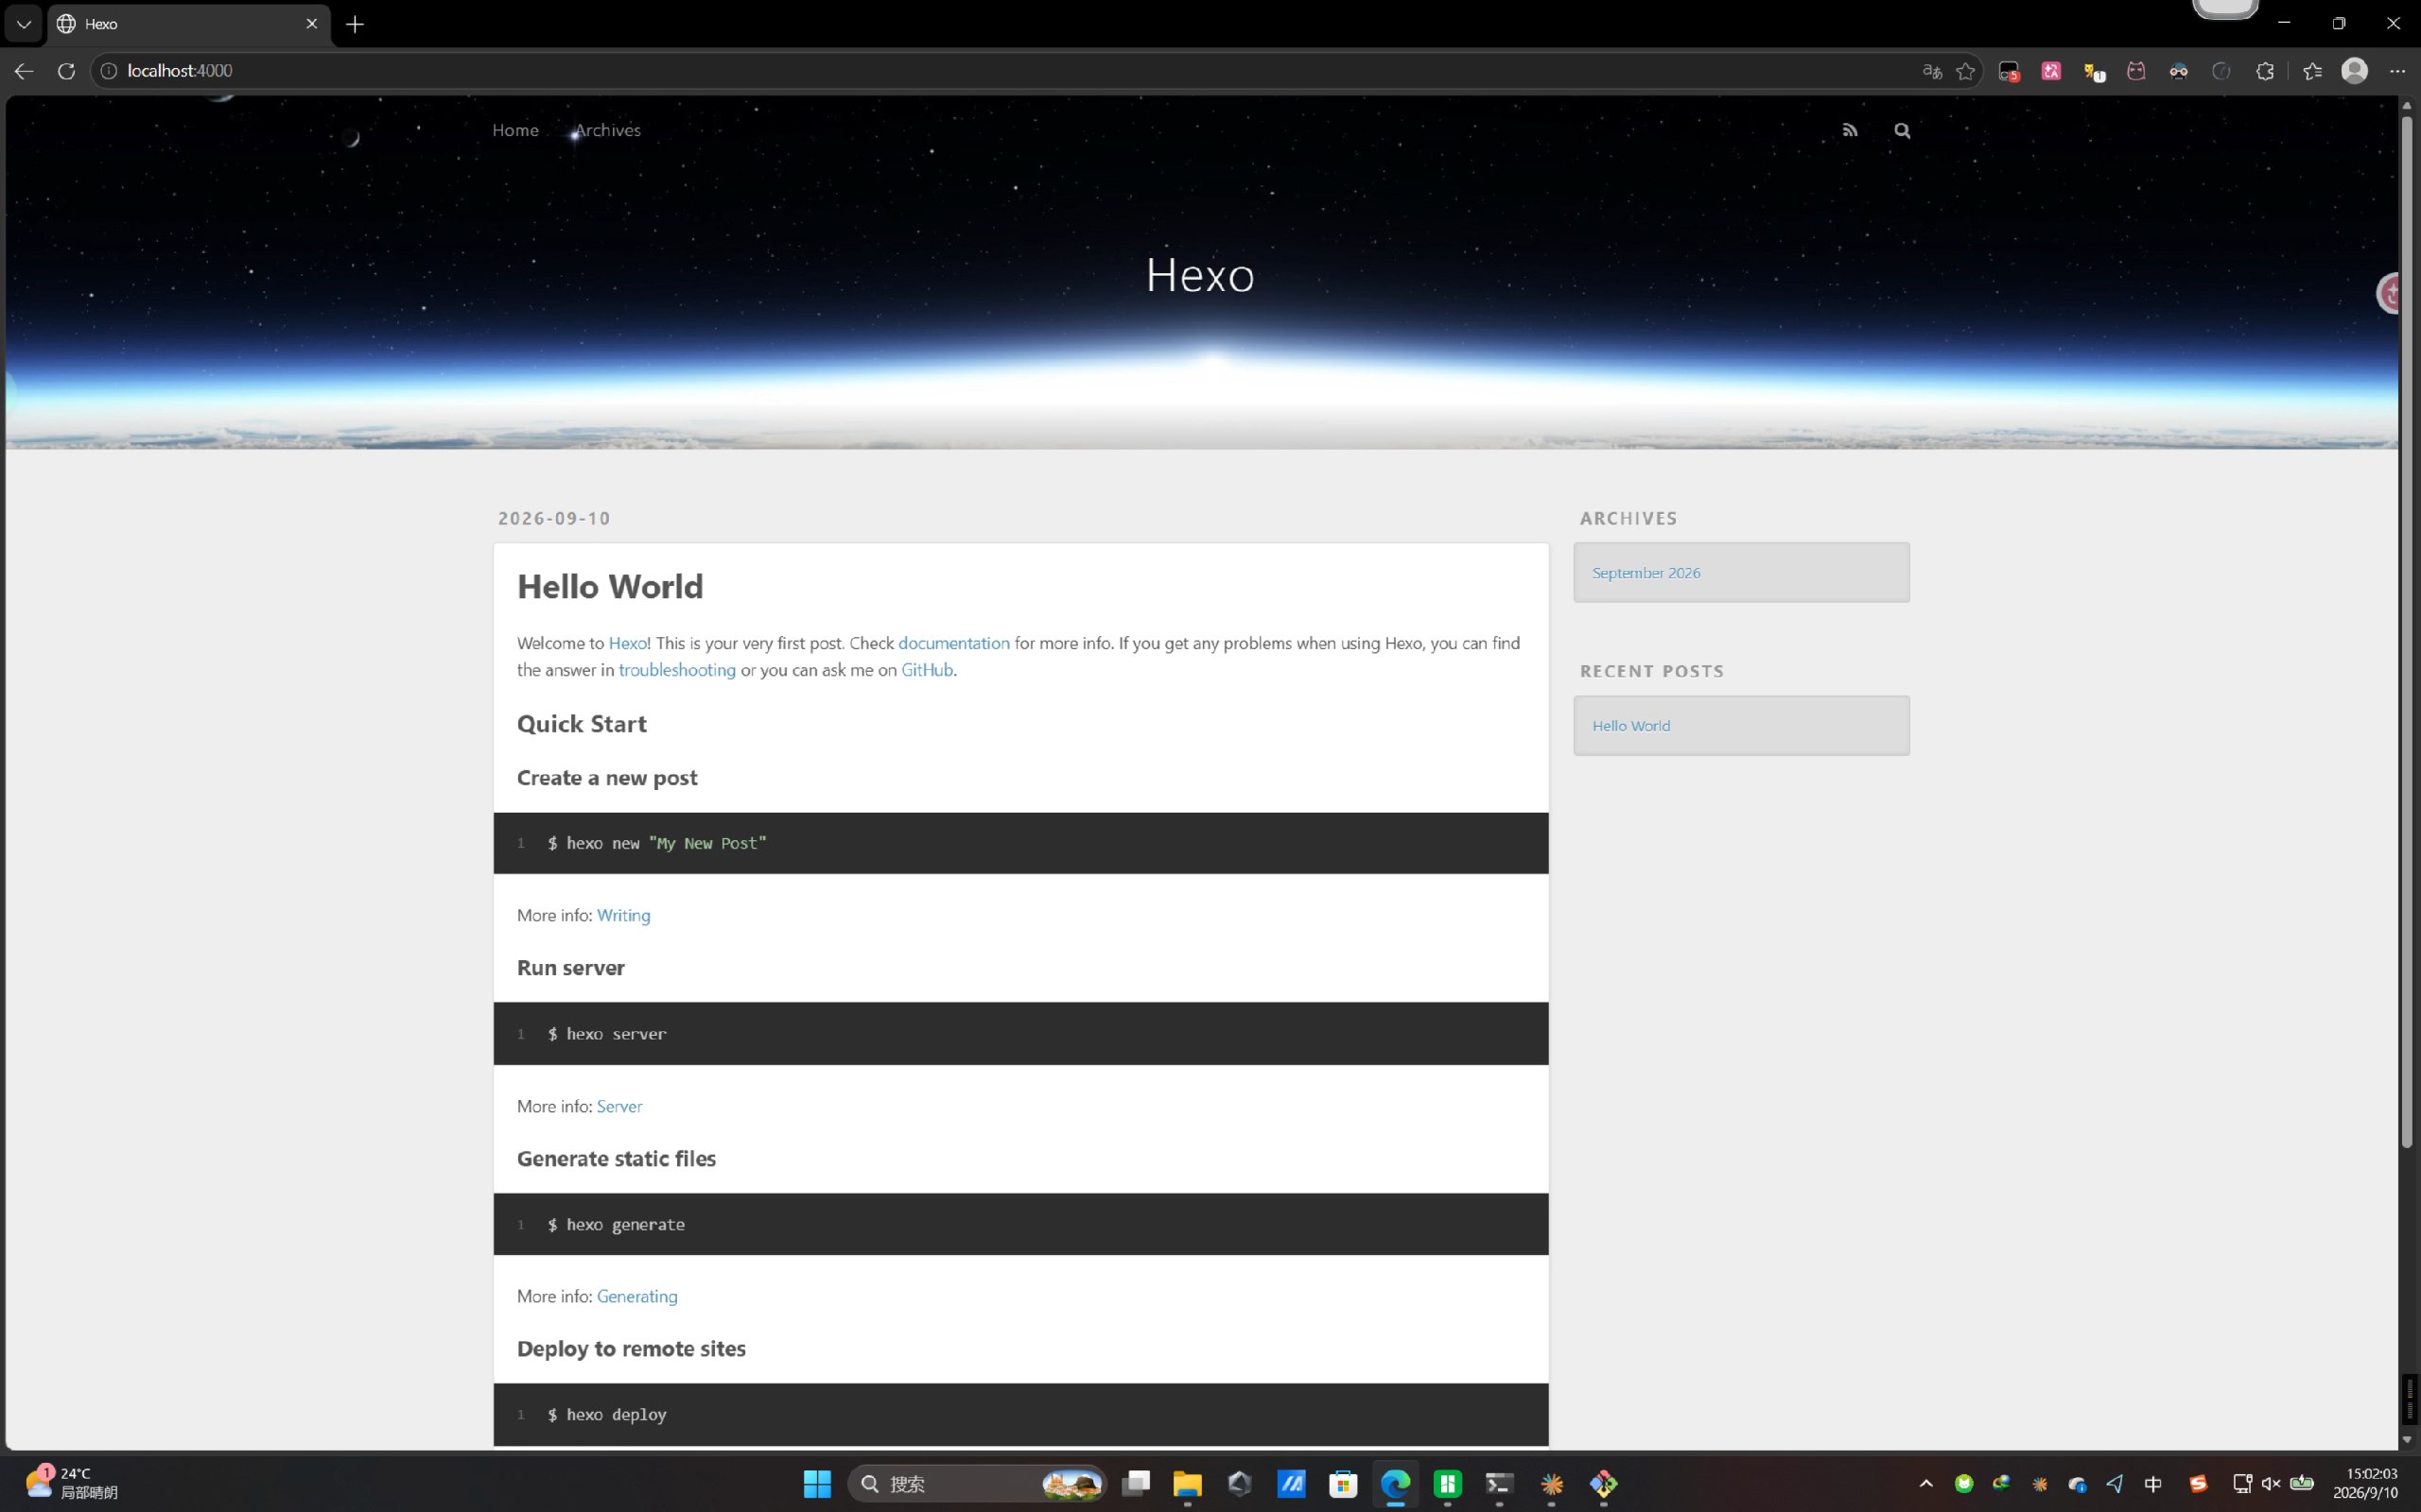Open the troubleshooting link
Viewport: 2421px width, 1512px height.
(x=676, y=670)
